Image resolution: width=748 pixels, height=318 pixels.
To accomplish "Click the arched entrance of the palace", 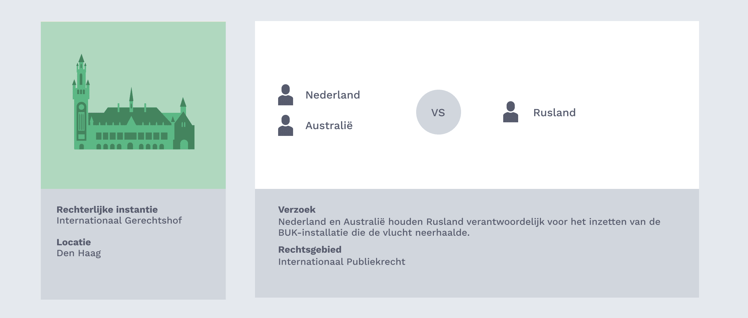I will tap(184, 144).
